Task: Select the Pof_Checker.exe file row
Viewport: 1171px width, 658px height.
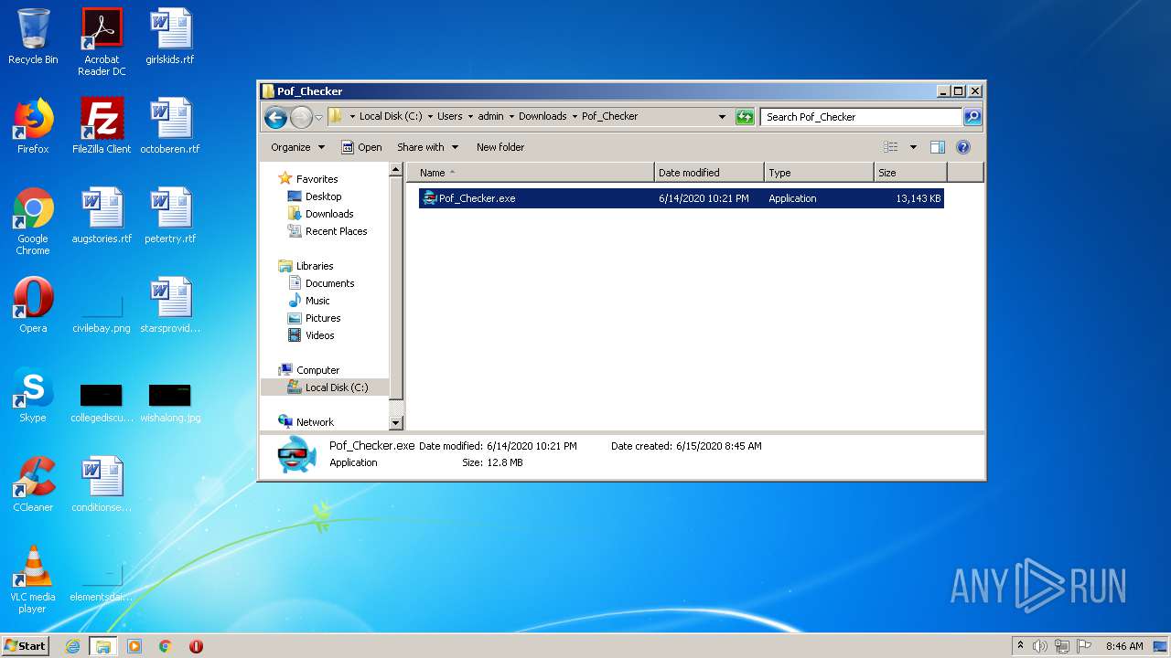Action: pyautogui.click(x=681, y=198)
